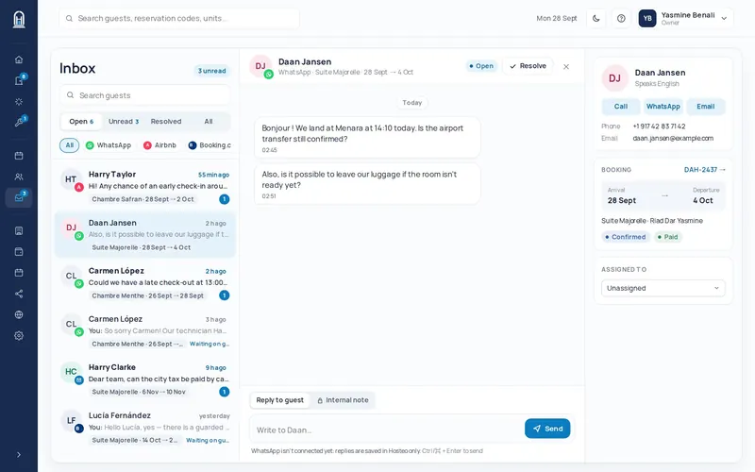The height and width of the screenshot is (472, 755).
Task: Click the luggage question message bubble
Action: click(367, 183)
